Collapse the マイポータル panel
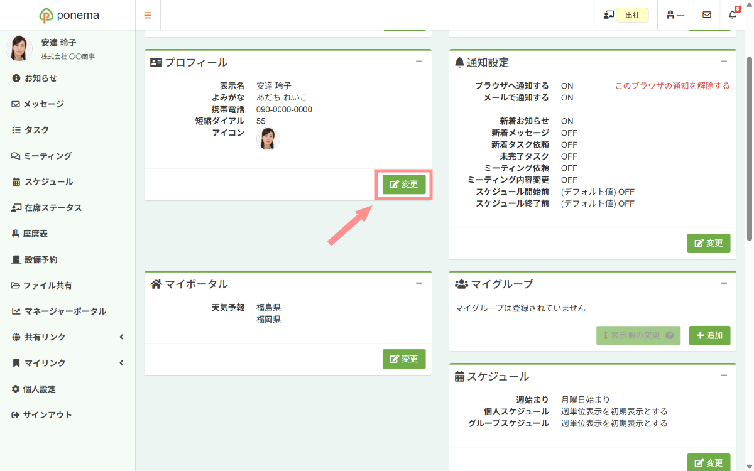This screenshot has width=754, height=471. (x=419, y=283)
